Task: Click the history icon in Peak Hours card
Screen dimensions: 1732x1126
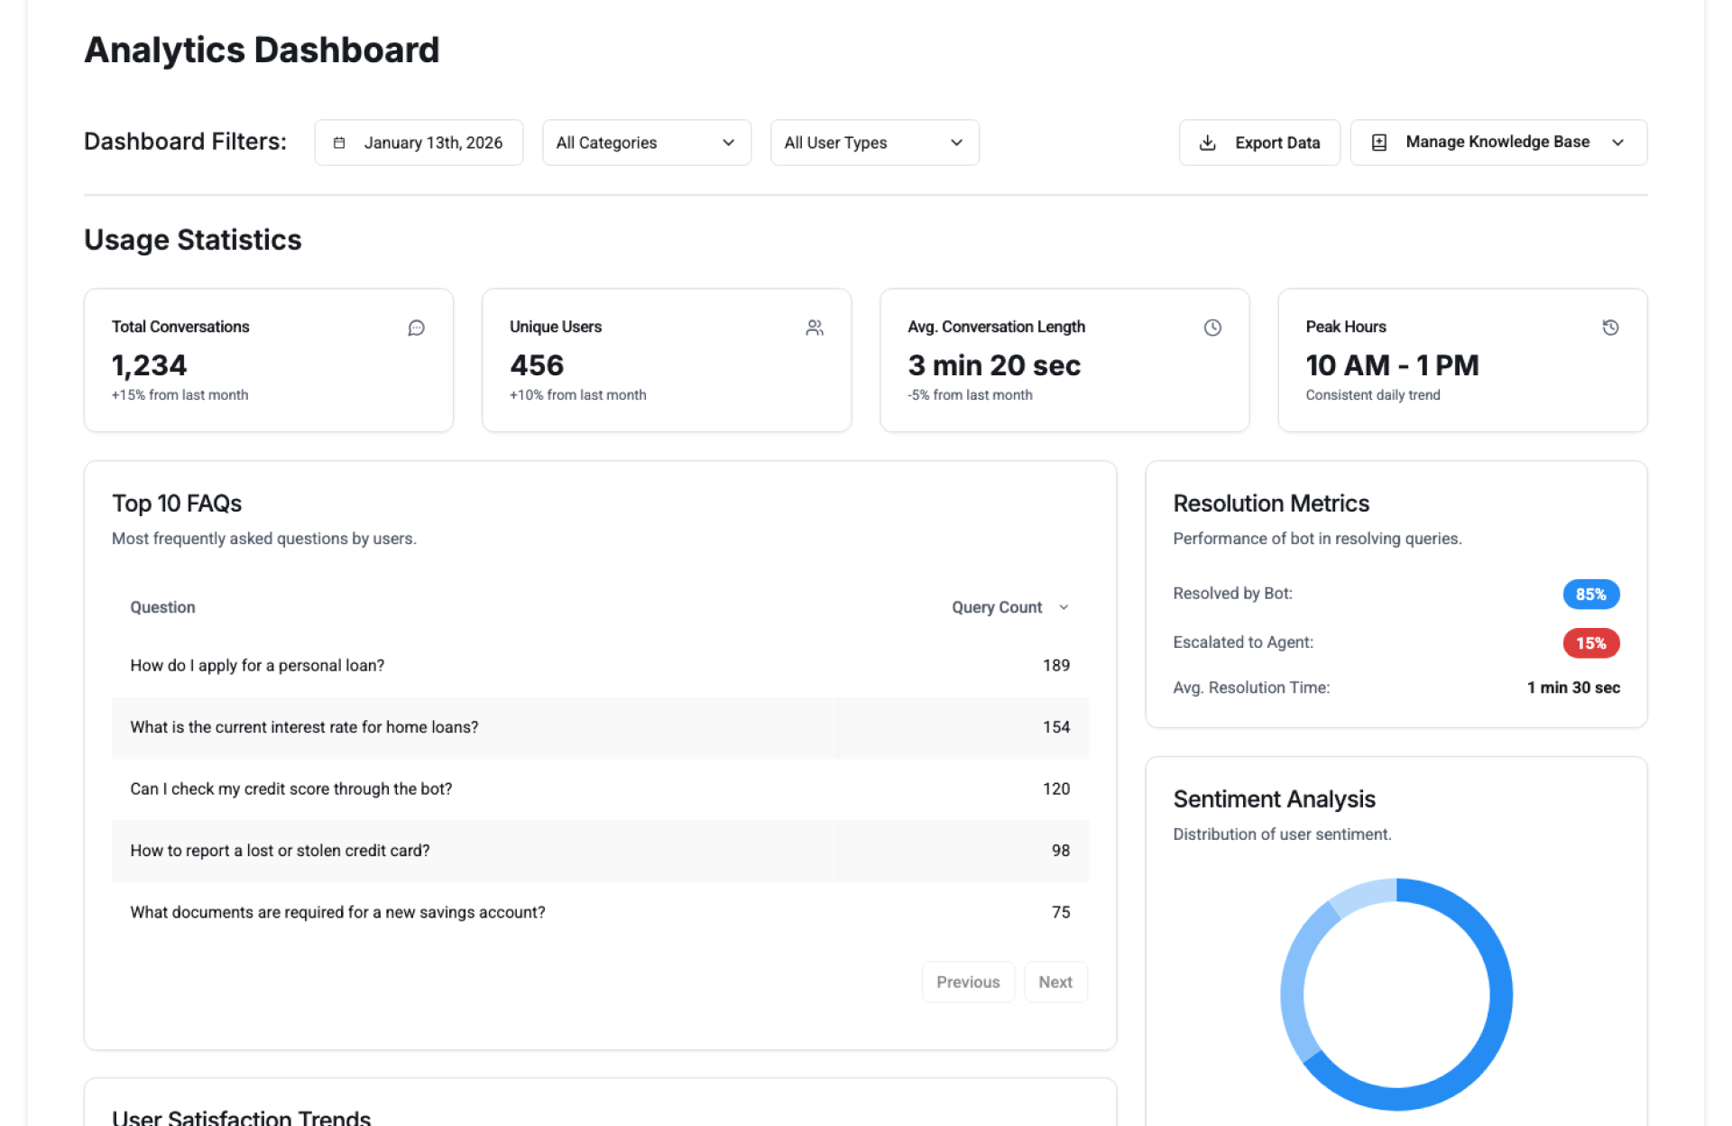Action: [x=1610, y=328]
